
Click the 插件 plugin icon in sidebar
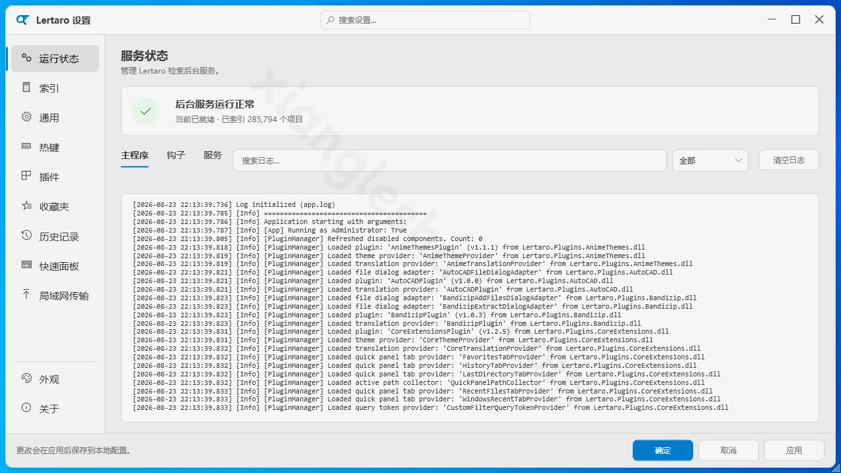pos(26,176)
